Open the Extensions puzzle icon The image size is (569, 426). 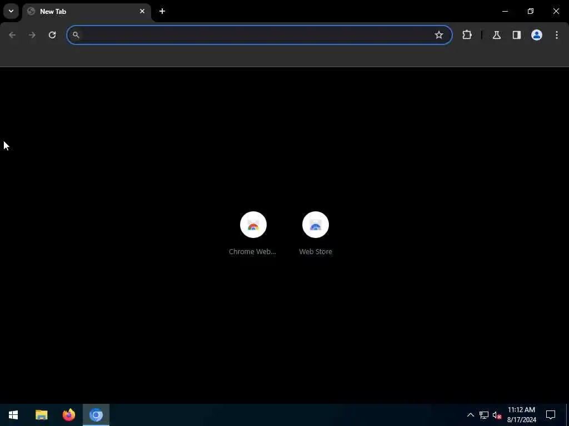pyautogui.click(x=467, y=35)
